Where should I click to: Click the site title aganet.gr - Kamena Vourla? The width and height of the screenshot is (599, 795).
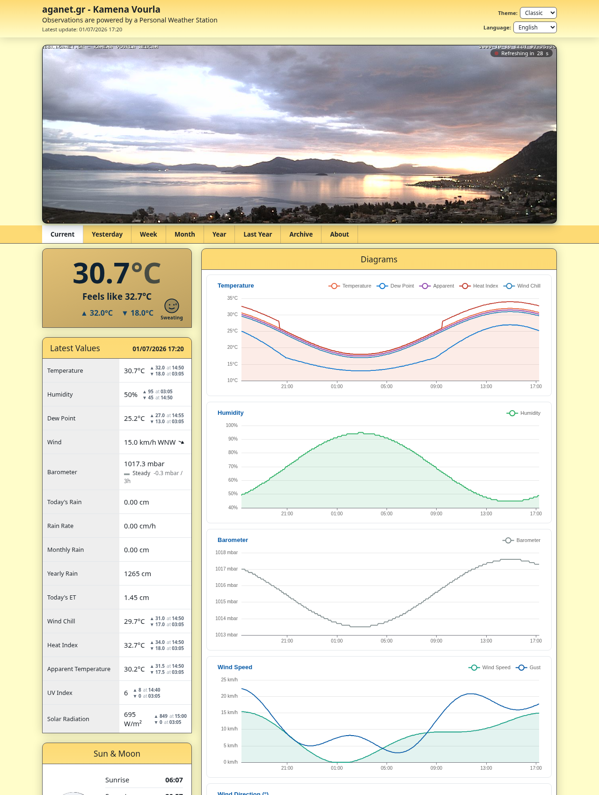click(x=101, y=9)
